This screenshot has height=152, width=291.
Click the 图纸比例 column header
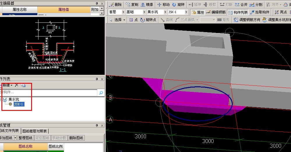[x=55, y=146]
